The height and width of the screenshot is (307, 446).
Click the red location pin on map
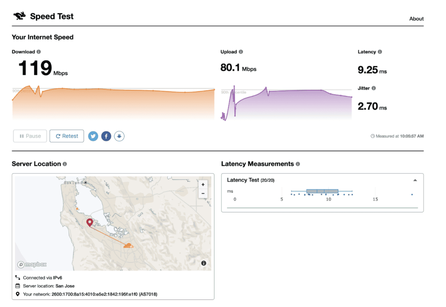(90, 223)
